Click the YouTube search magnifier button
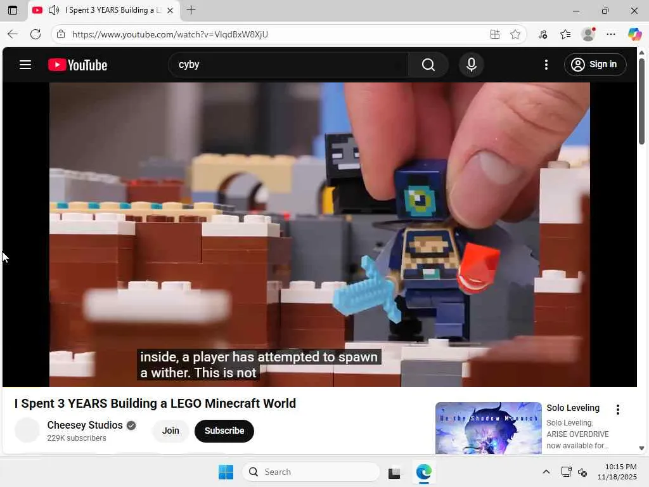This screenshot has width=649, height=487. point(428,65)
